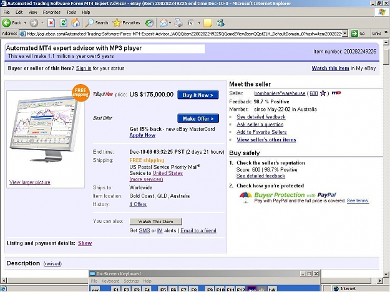Click the Buy It Now button
This screenshot has width=390, height=292.
coord(198,95)
